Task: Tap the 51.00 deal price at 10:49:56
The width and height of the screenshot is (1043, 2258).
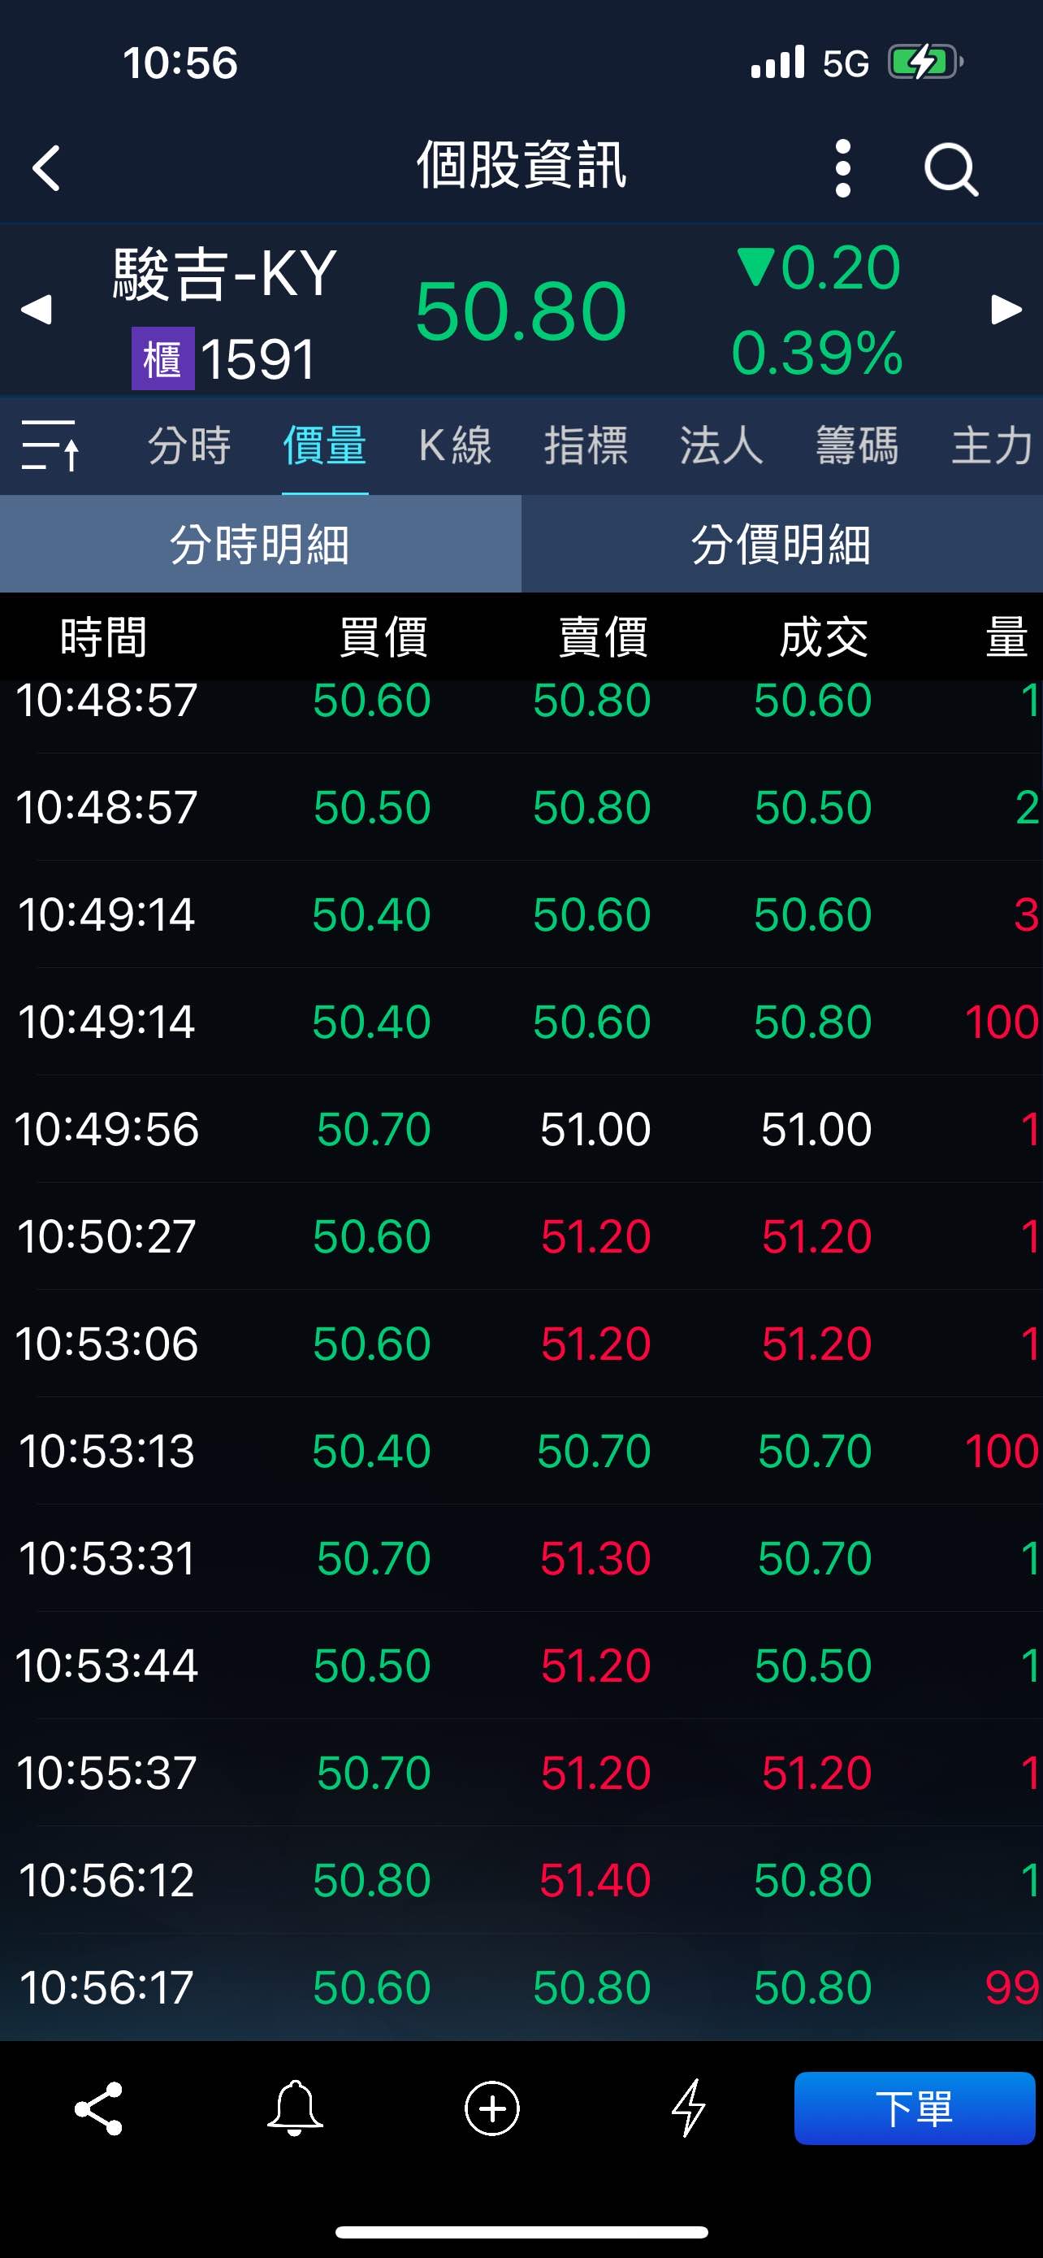Action: [x=816, y=1129]
